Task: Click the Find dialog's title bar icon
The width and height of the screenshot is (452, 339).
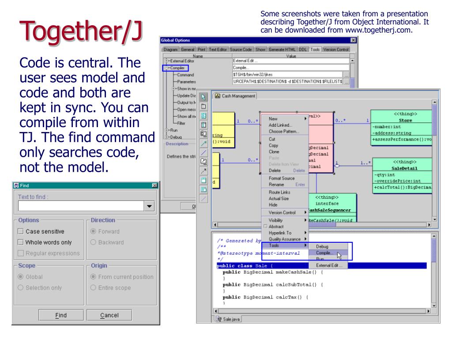Action: [x=16, y=185]
